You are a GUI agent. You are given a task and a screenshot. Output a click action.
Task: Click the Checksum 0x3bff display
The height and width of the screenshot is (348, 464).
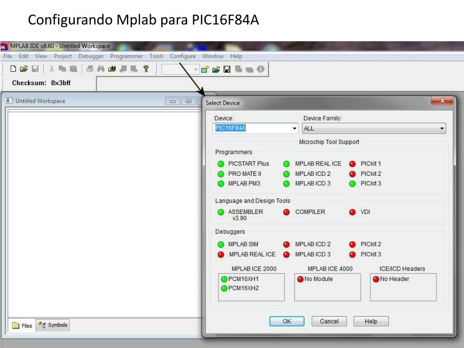41,83
